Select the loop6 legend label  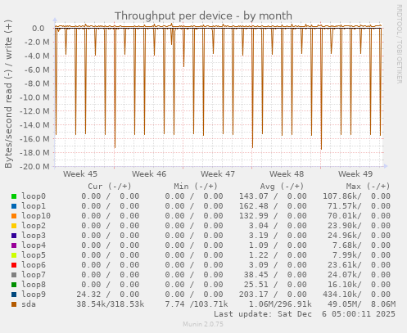(x=34, y=265)
